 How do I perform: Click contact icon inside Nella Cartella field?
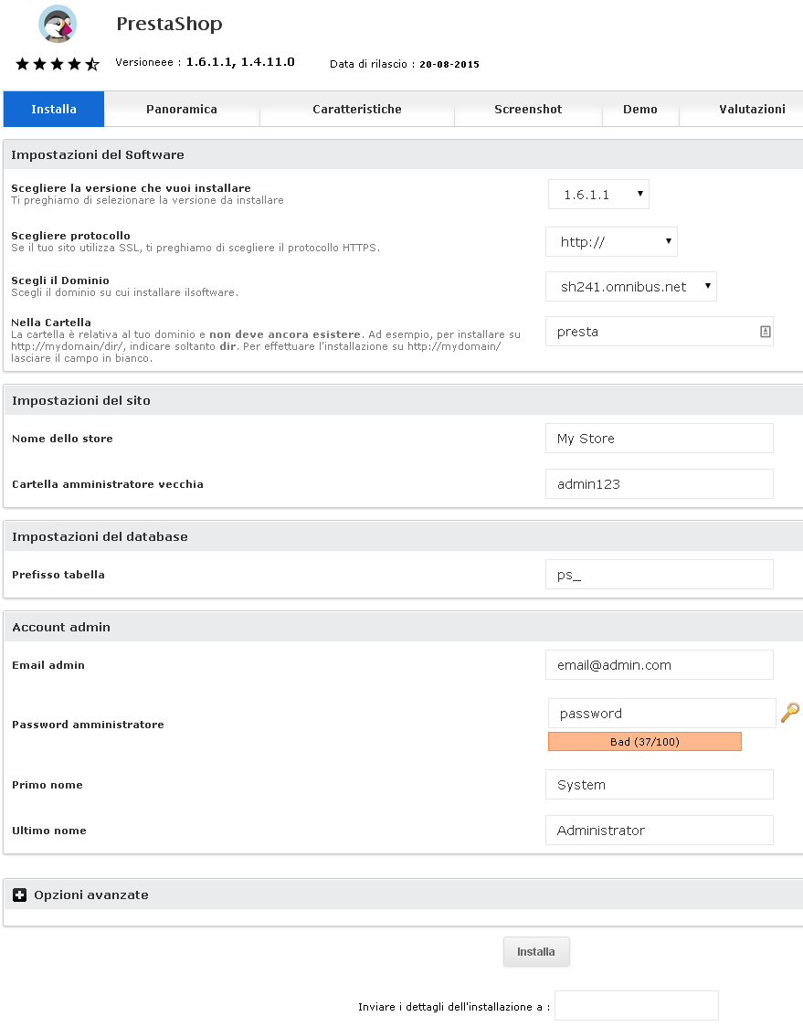765,332
